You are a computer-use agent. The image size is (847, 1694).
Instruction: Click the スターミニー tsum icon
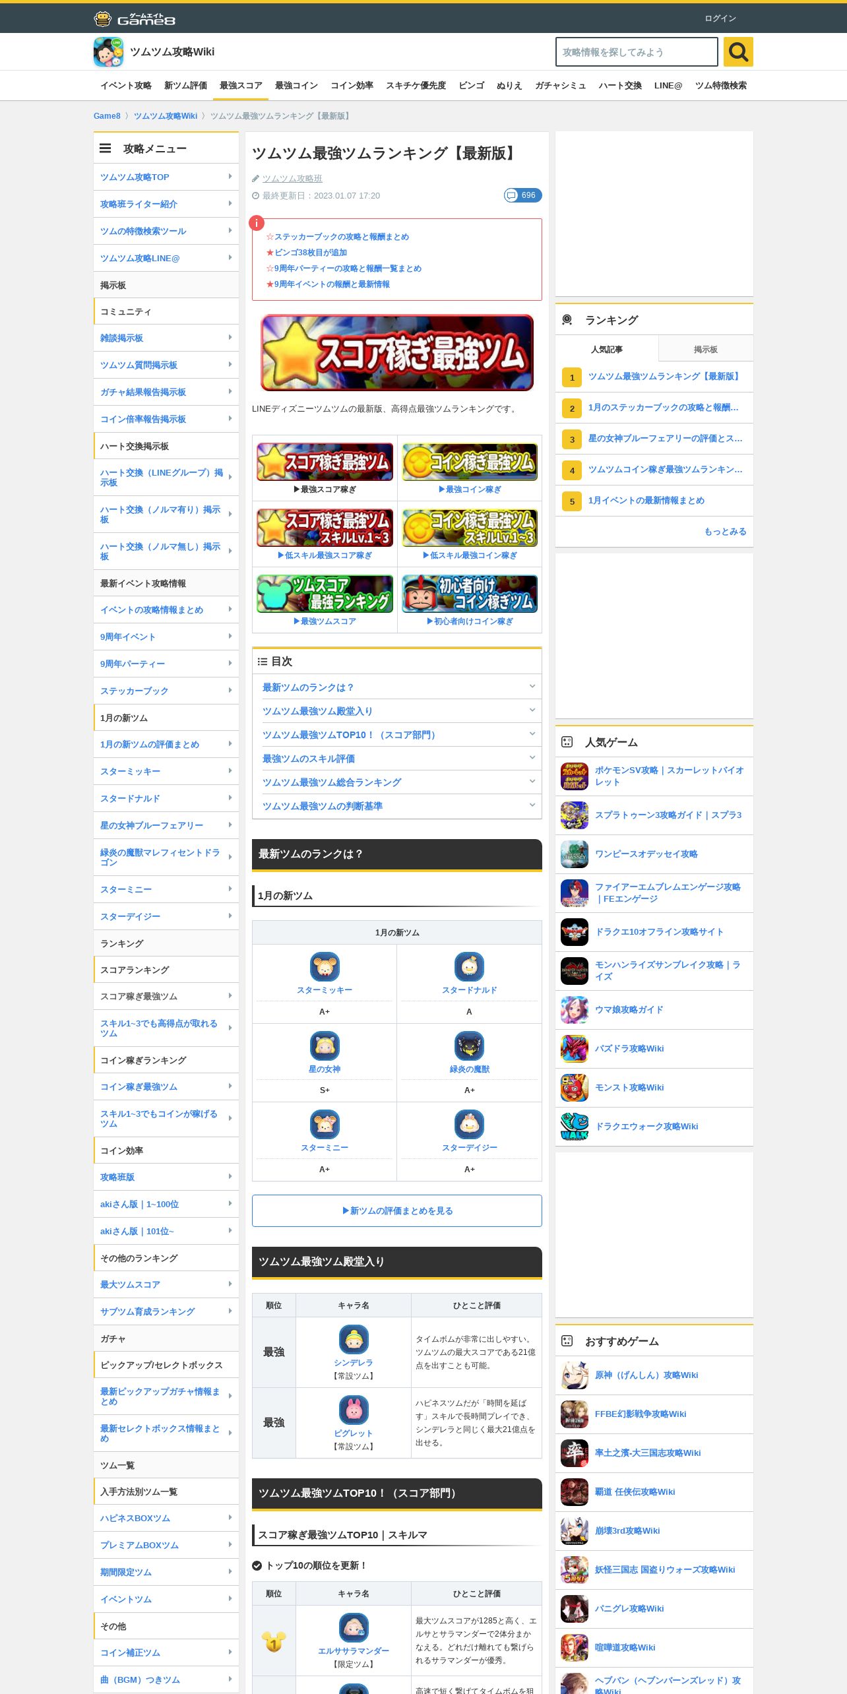(x=325, y=1124)
